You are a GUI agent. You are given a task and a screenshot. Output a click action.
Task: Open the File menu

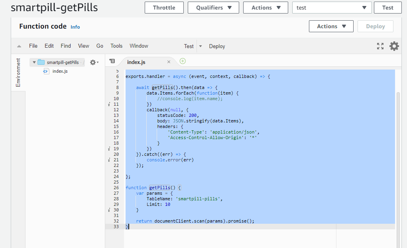pyautogui.click(x=33, y=46)
